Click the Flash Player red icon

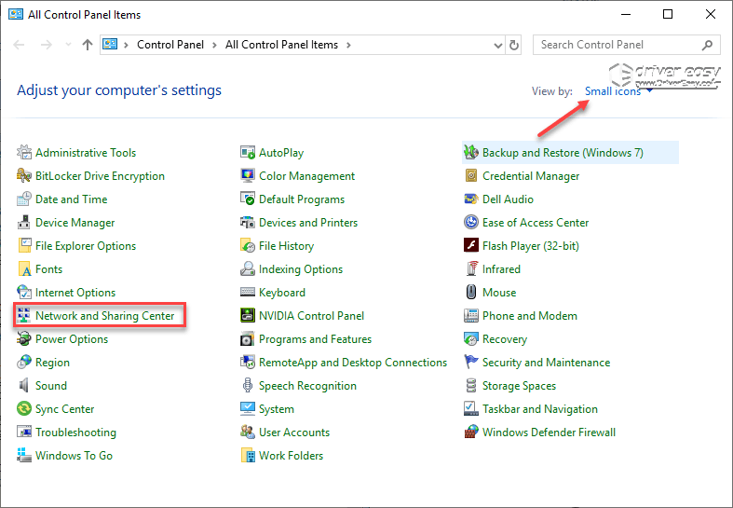[x=470, y=245]
